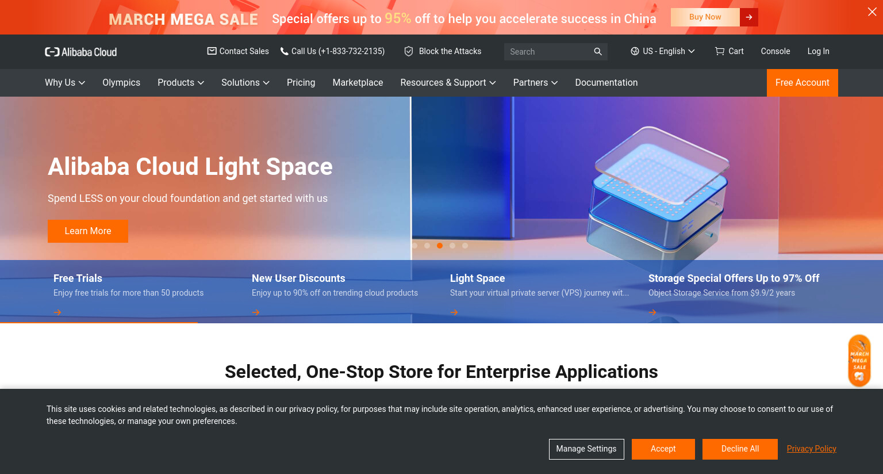The width and height of the screenshot is (883, 474).
Task: Expand Resources & Support dropdown
Action: tap(448, 83)
